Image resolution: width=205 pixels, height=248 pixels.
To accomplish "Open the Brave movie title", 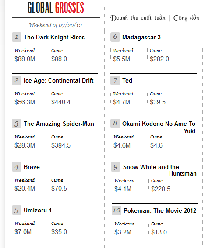I will [x=32, y=167].
